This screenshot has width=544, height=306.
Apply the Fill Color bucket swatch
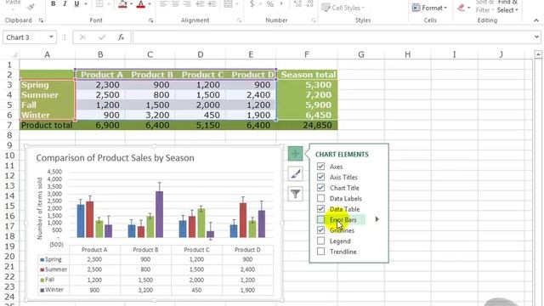[122, 3]
